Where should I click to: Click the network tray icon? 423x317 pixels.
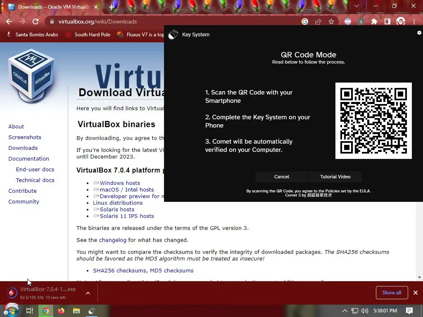coord(355,311)
